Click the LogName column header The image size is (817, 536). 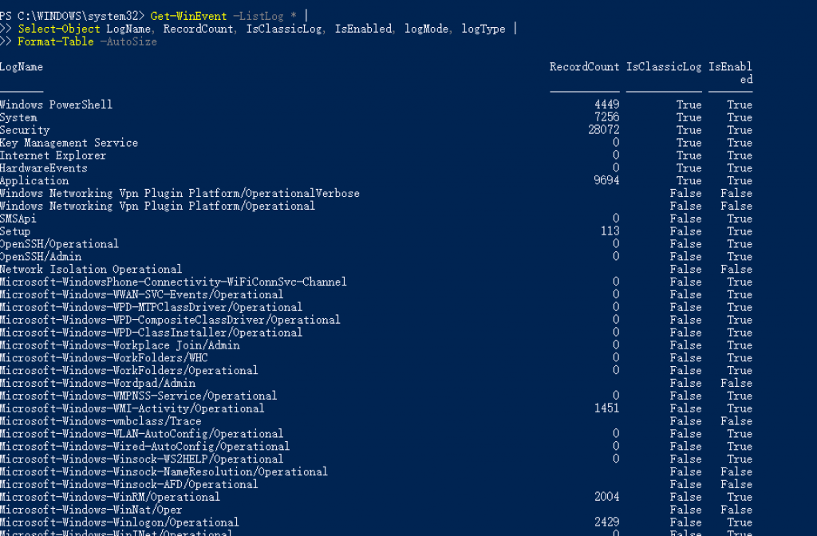pyautogui.click(x=22, y=67)
